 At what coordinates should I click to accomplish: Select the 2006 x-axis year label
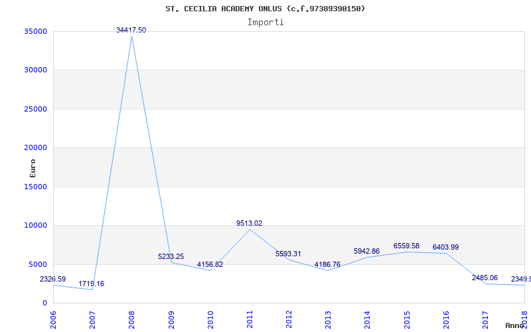pos(53,320)
